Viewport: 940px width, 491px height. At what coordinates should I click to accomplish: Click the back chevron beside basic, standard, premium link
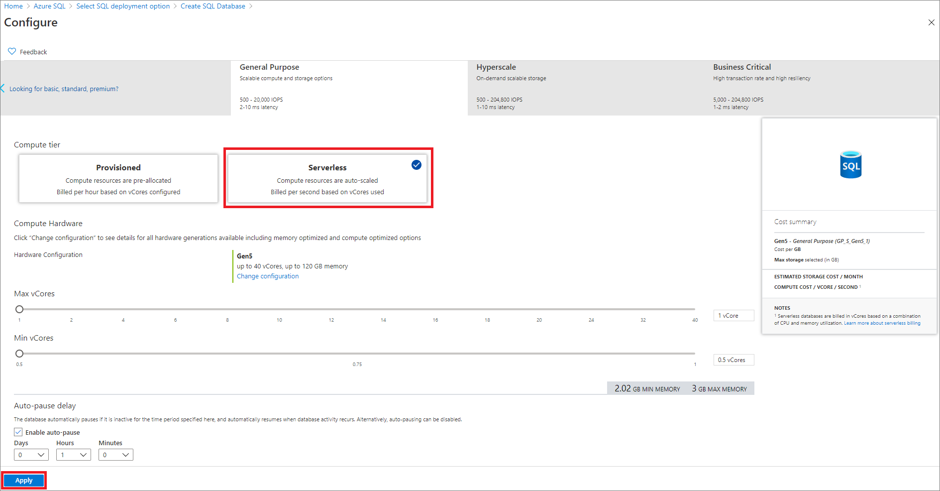3,89
